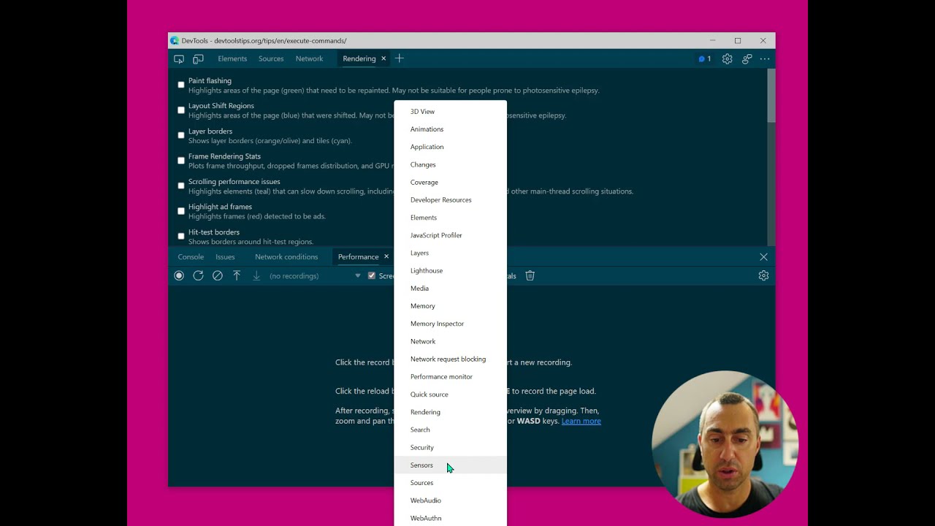This screenshot has width=935, height=526.
Task: Open DevTools settings gear in main toolbar
Action: 727,58
